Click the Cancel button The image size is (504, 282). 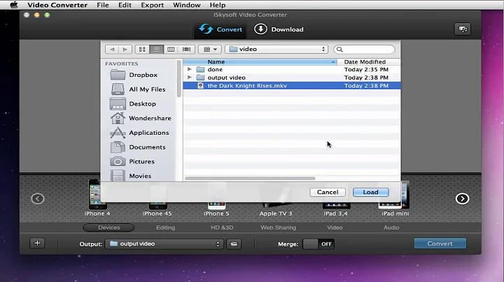point(328,192)
